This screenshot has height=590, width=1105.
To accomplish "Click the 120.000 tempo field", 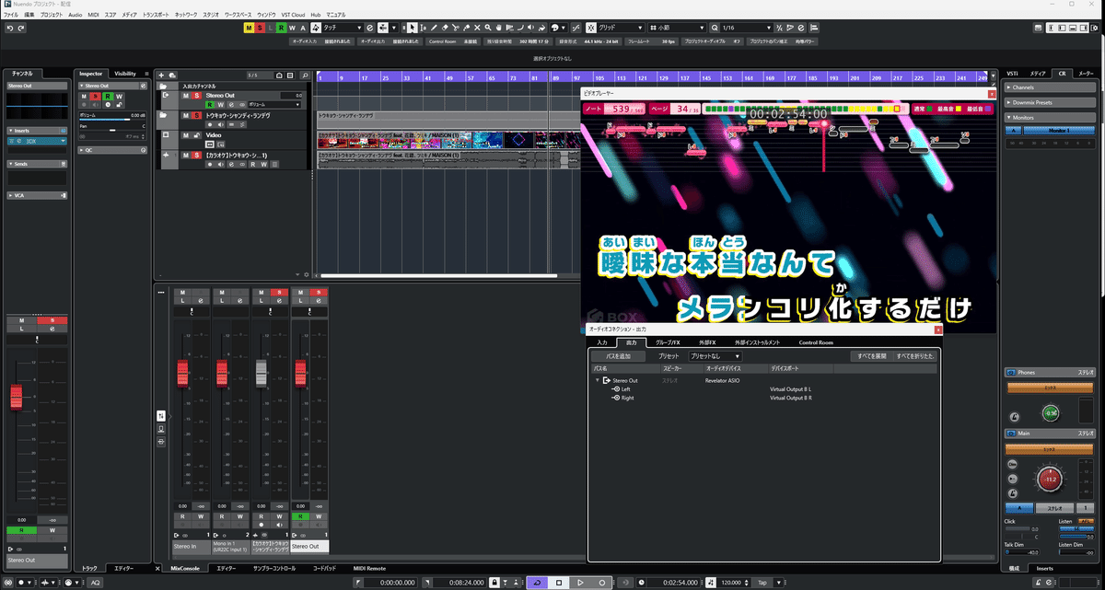I will (x=730, y=583).
